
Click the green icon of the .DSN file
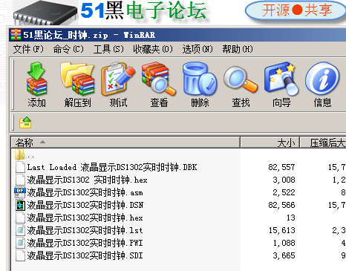(x=20, y=205)
